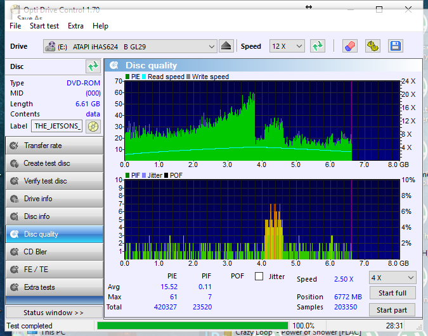This screenshot has height=336, width=428.
Task: Refresh disc info in Disc panel
Action: [x=93, y=66]
